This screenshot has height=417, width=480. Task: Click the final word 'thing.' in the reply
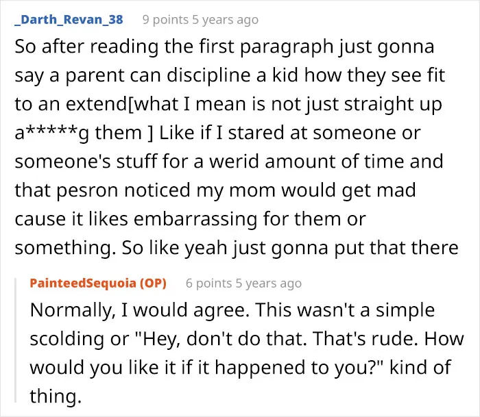tap(56, 396)
